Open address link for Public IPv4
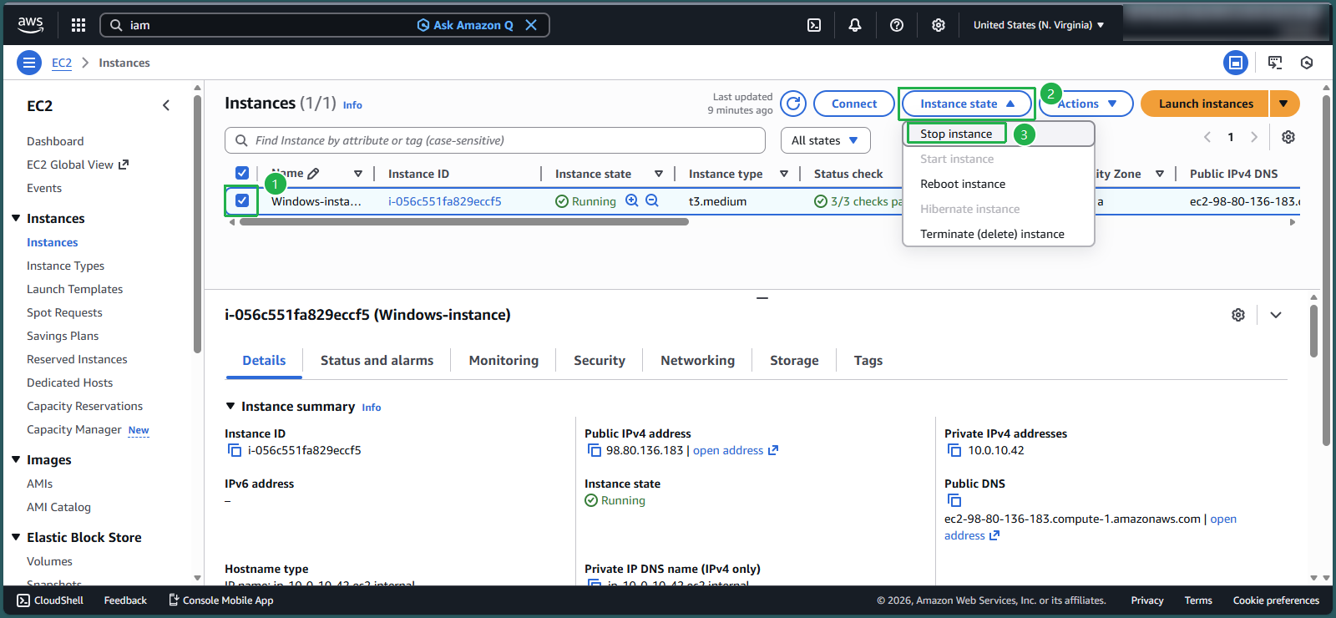 pyautogui.click(x=735, y=450)
